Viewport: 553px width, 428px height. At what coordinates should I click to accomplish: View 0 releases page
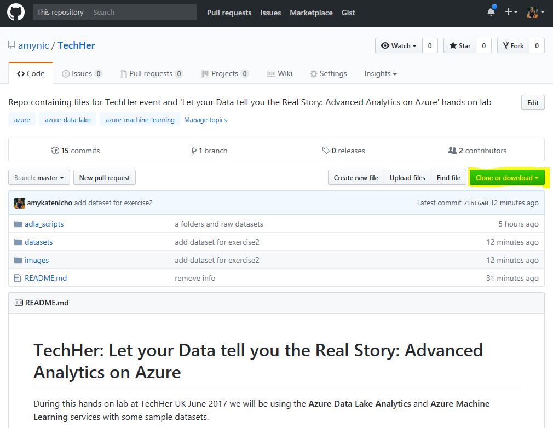coord(343,151)
